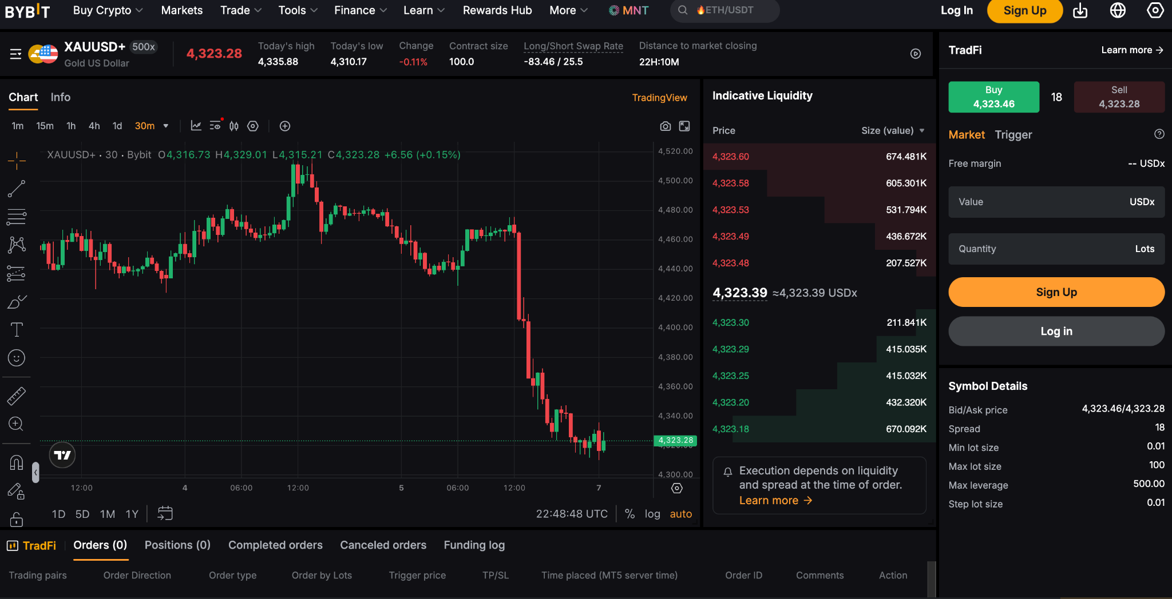
Task: Toggle percentage scale on chart
Action: click(630, 514)
